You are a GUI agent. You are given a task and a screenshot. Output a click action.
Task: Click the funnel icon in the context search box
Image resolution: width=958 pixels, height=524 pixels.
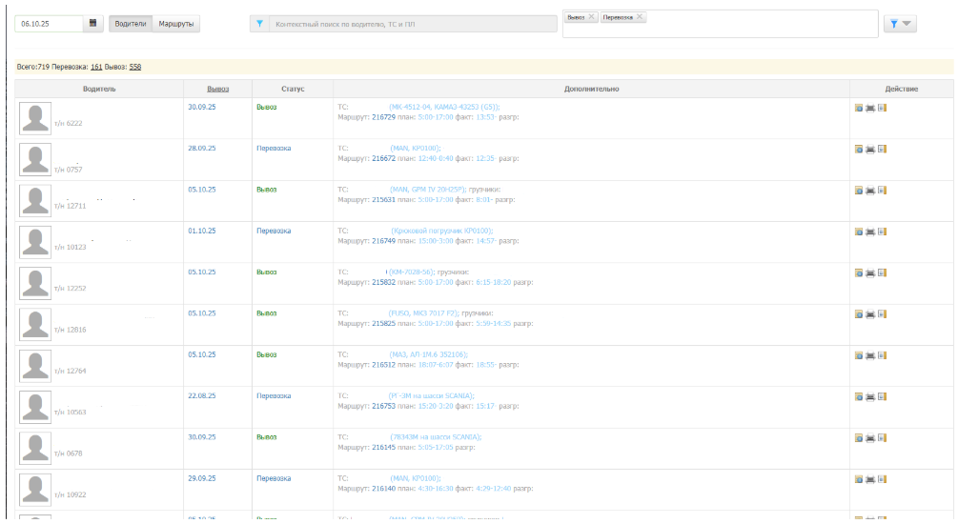tap(259, 24)
